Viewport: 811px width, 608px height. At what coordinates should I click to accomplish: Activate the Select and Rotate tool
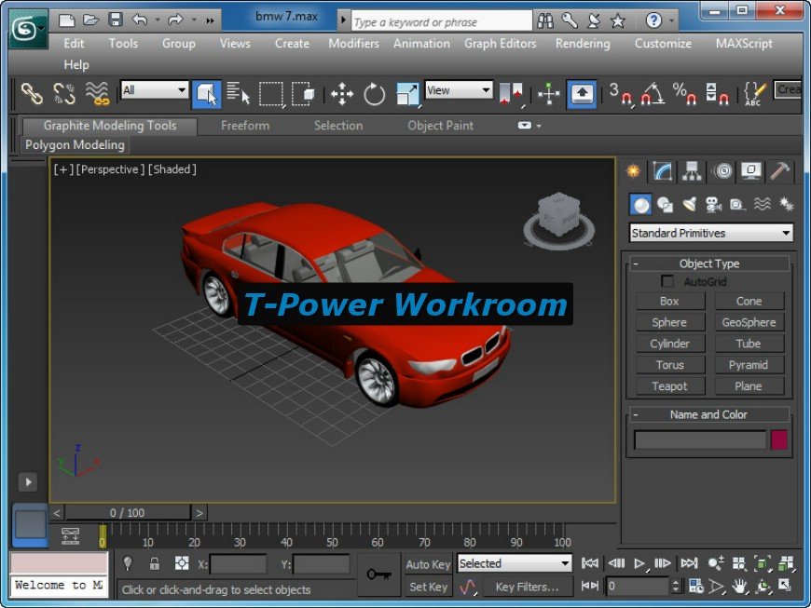[x=374, y=94]
